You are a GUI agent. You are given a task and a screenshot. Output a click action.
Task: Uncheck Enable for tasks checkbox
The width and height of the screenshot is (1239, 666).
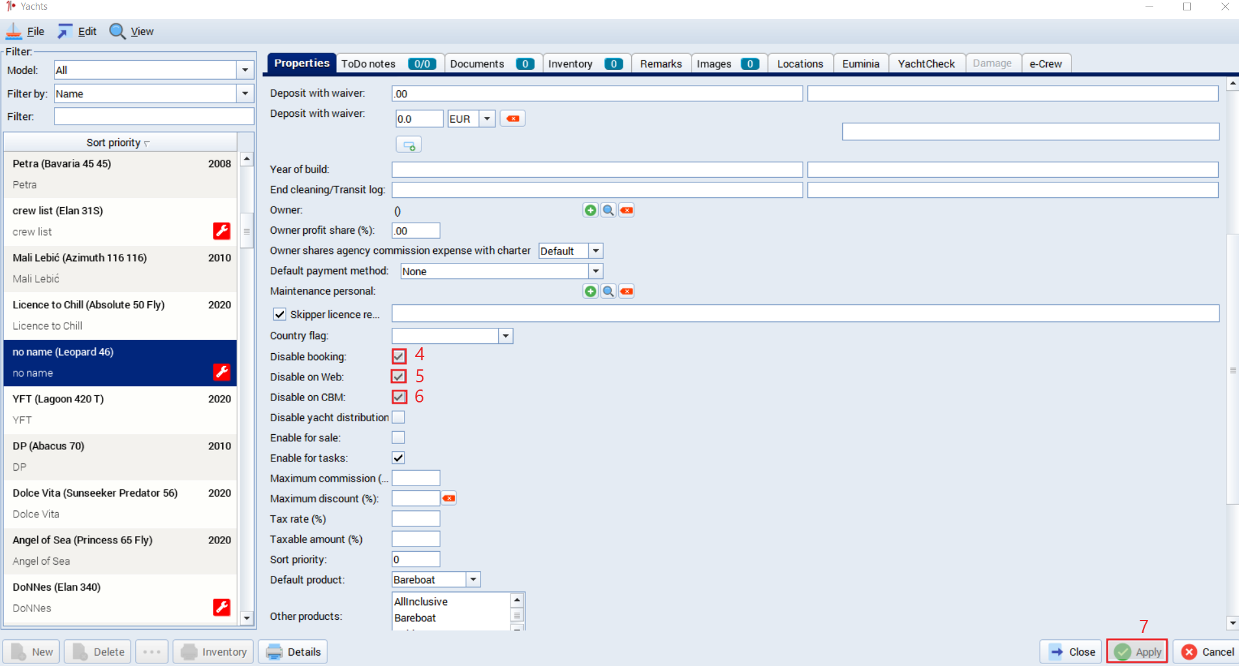(x=399, y=458)
